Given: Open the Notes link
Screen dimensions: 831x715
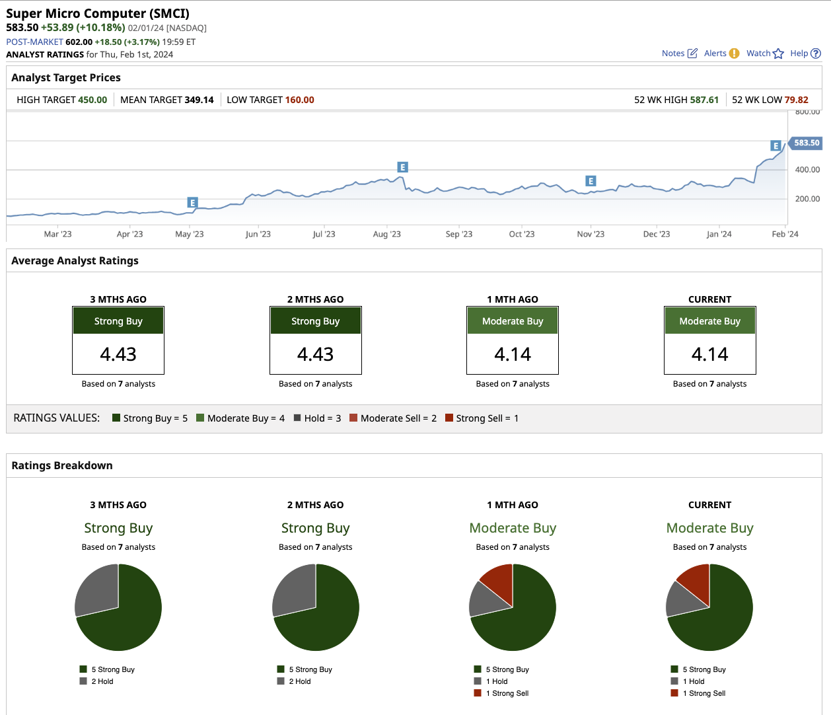Looking at the screenshot, I should coord(673,54).
